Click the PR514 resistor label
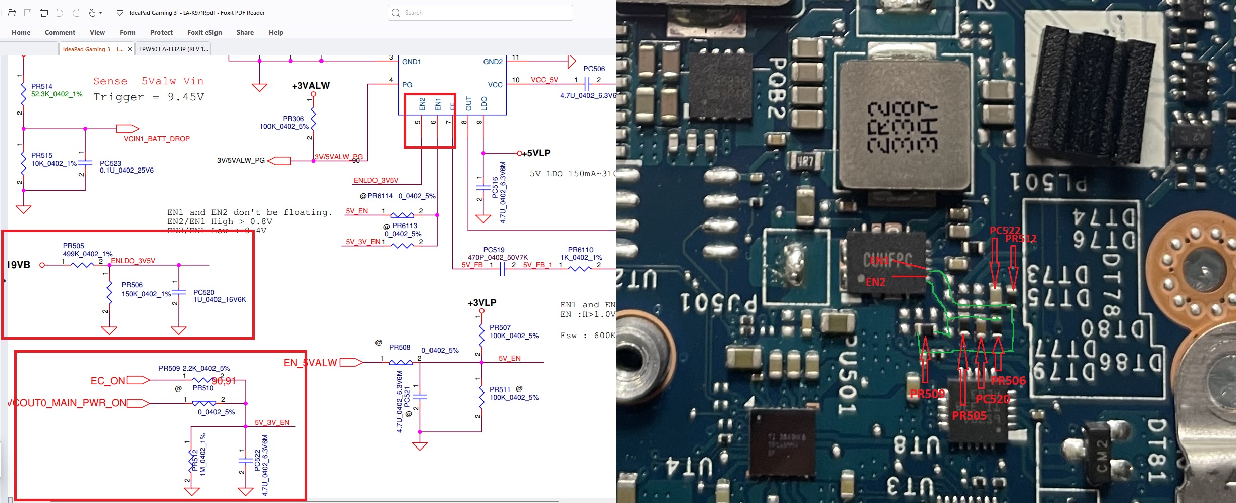Image resolution: width=1236 pixels, height=503 pixels. tap(42, 86)
